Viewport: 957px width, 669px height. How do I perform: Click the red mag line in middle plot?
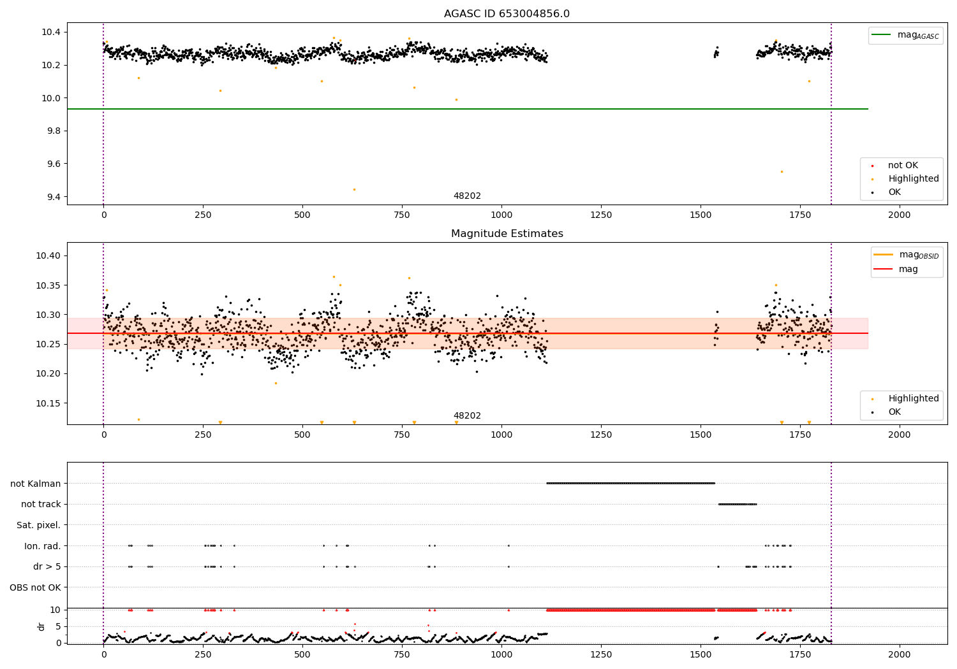click(x=467, y=333)
